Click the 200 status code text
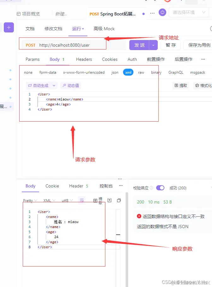This screenshot has width=212, height=287. [140, 202]
